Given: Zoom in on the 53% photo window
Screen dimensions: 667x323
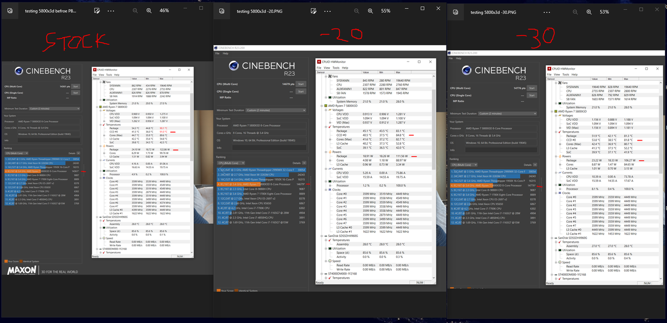Looking at the screenshot, I should tap(588, 11).
